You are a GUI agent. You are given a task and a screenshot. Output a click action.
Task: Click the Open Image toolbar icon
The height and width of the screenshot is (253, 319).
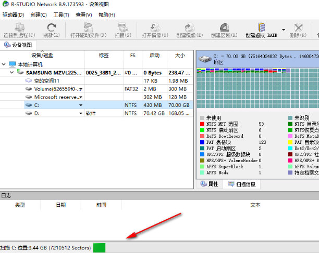(155, 27)
